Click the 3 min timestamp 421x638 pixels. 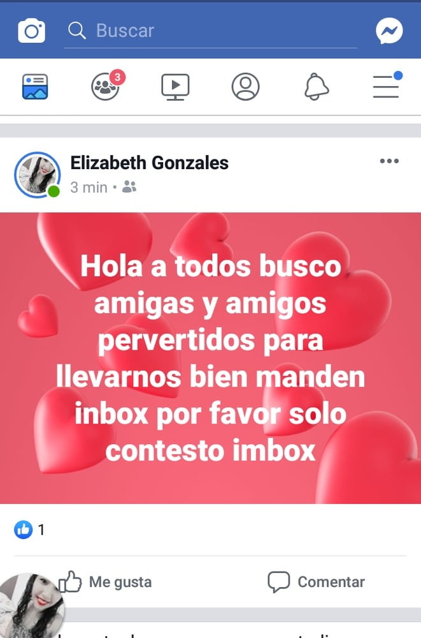89,188
